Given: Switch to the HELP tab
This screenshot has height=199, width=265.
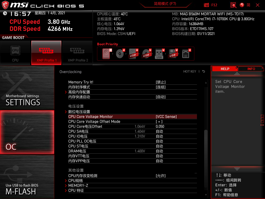Looking at the screenshot, I should [x=225, y=69].
